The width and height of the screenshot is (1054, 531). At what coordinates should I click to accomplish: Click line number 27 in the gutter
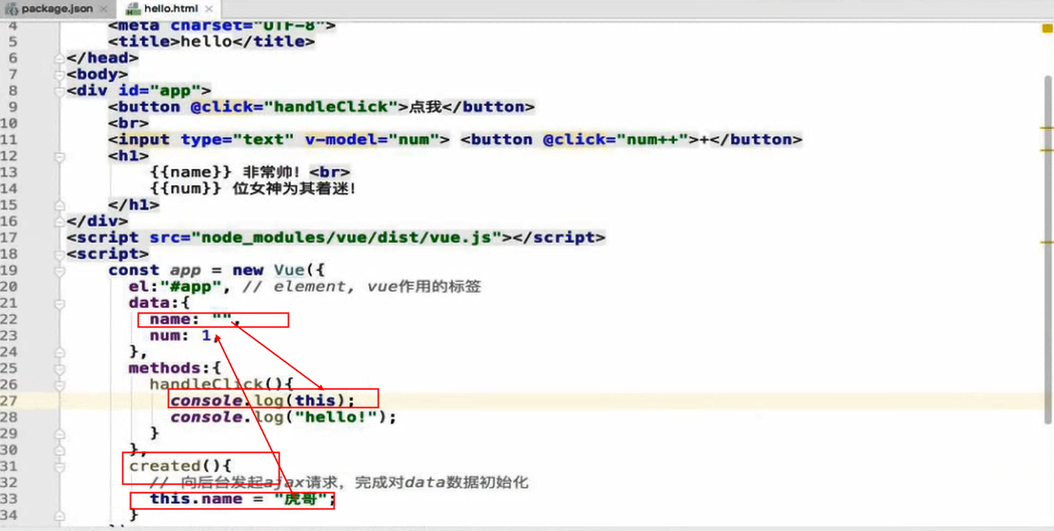pyautogui.click(x=9, y=400)
